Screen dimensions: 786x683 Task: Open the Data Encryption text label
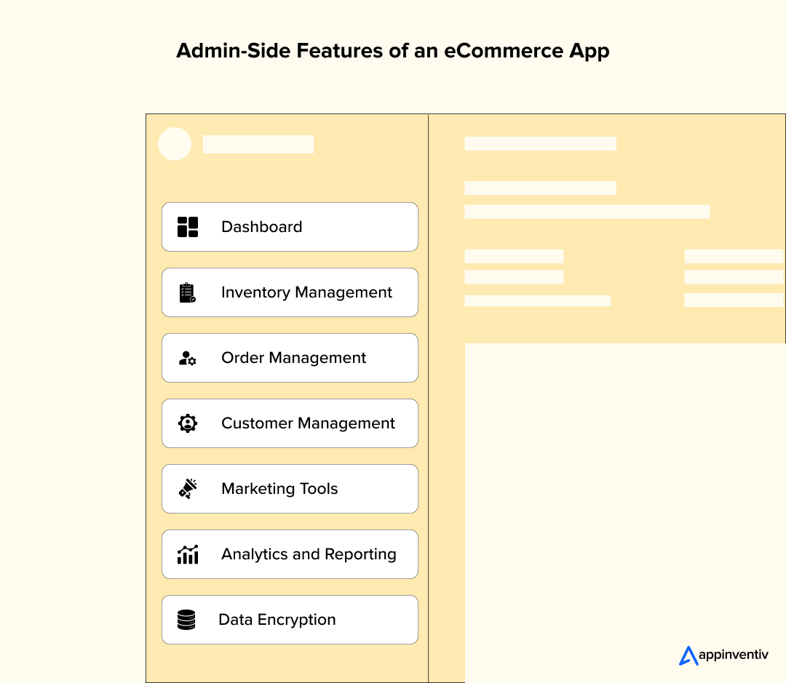tap(277, 620)
